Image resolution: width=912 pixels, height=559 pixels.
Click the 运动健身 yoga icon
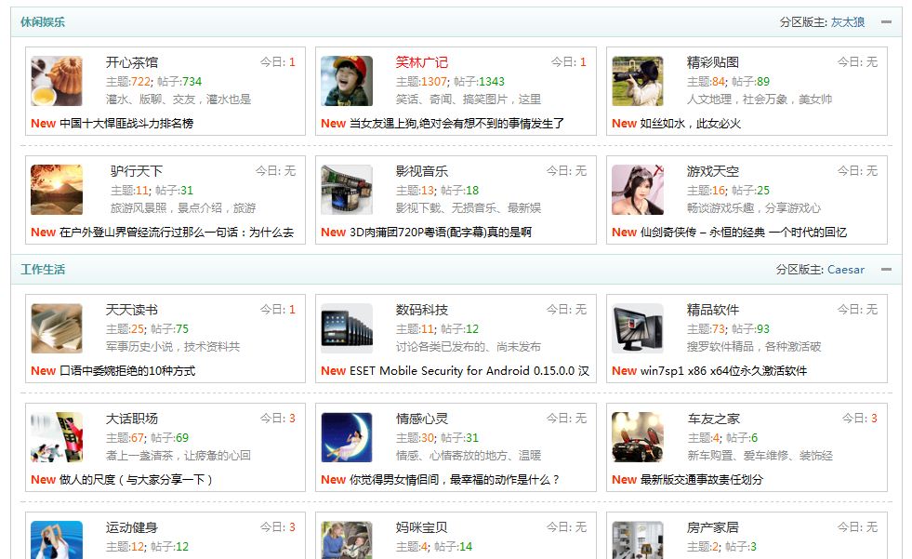click(x=57, y=539)
